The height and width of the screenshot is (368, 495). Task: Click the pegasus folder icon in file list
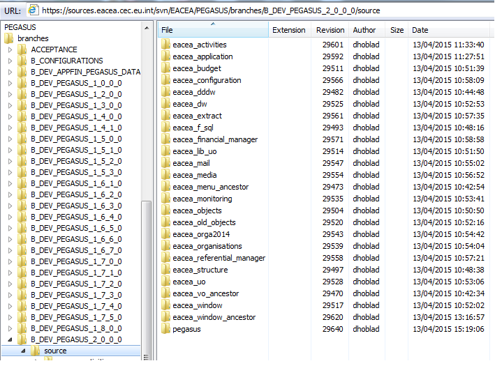pyautogui.click(x=165, y=329)
